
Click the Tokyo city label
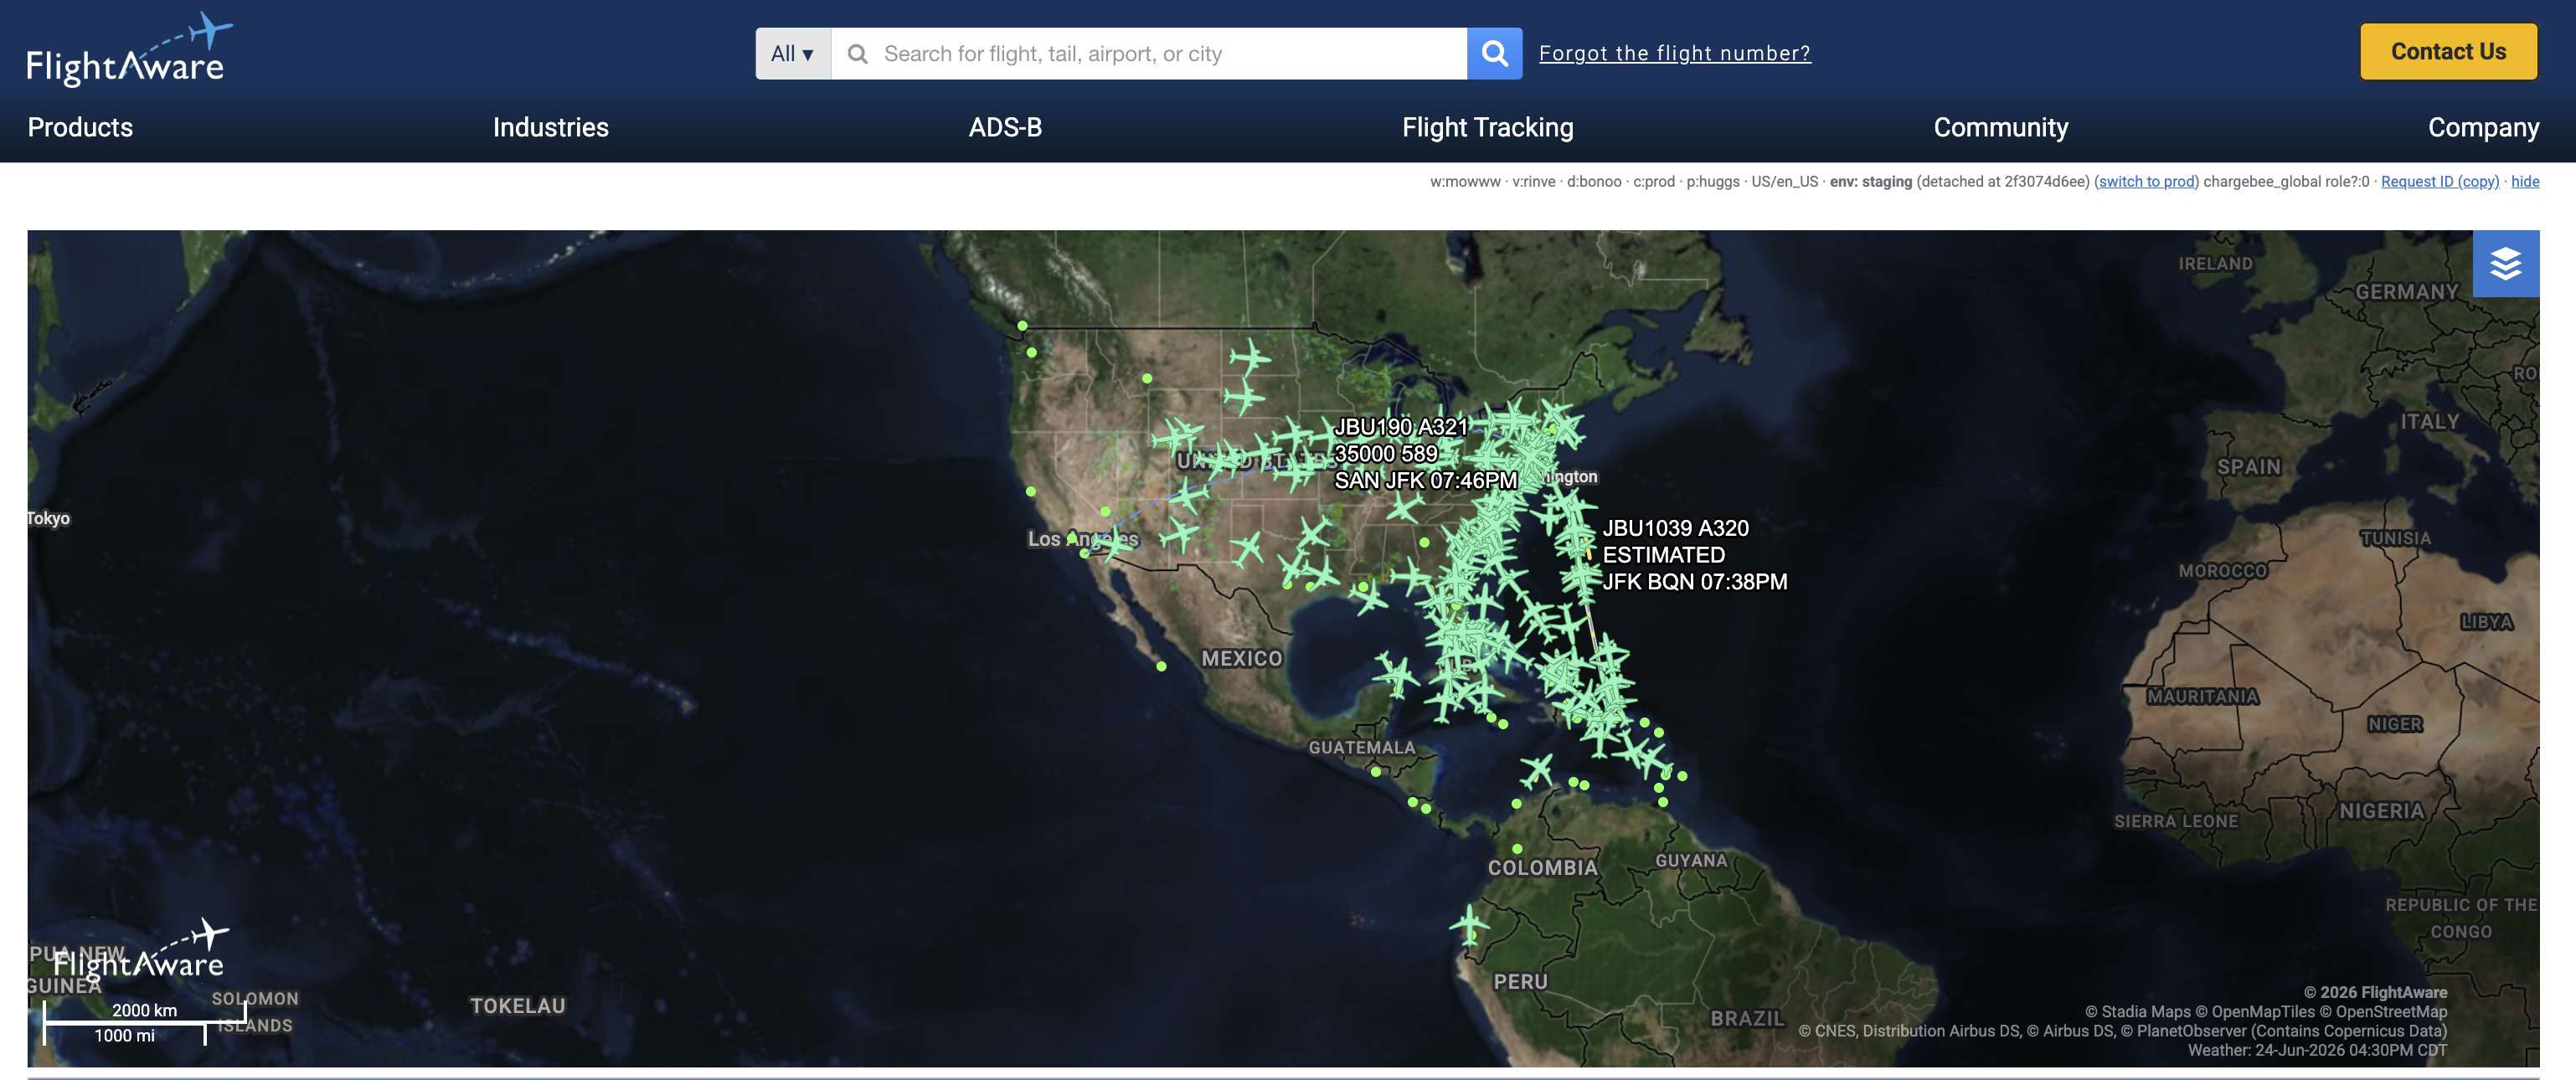(48, 518)
